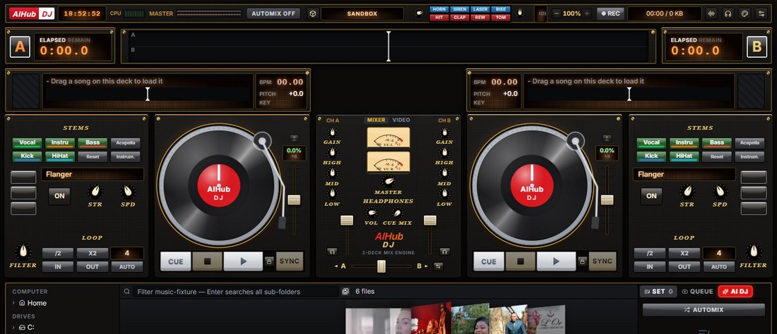Click Acapella button on deck A stems

(x=125, y=143)
